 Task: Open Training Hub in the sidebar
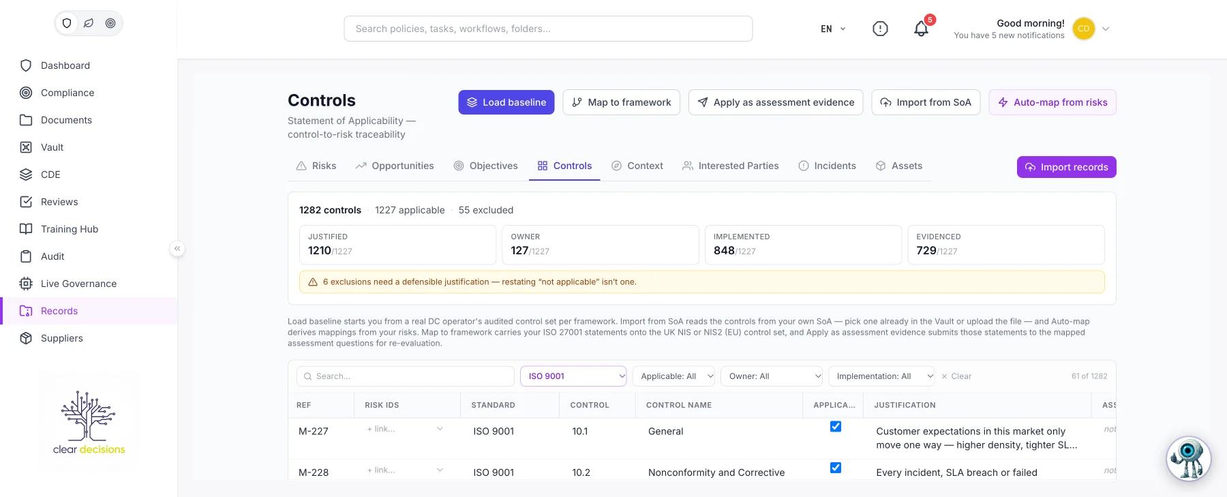89,229
